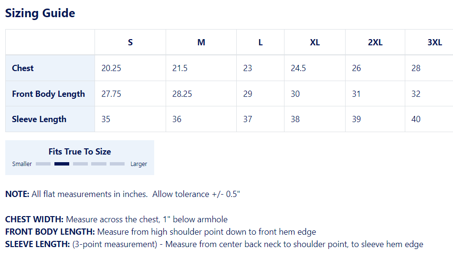This screenshot has width=453, height=259.
Task: Select the S size column header
Action: [x=130, y=42]
